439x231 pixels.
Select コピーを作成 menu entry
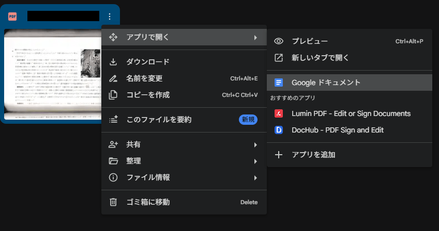click(184, 95)
